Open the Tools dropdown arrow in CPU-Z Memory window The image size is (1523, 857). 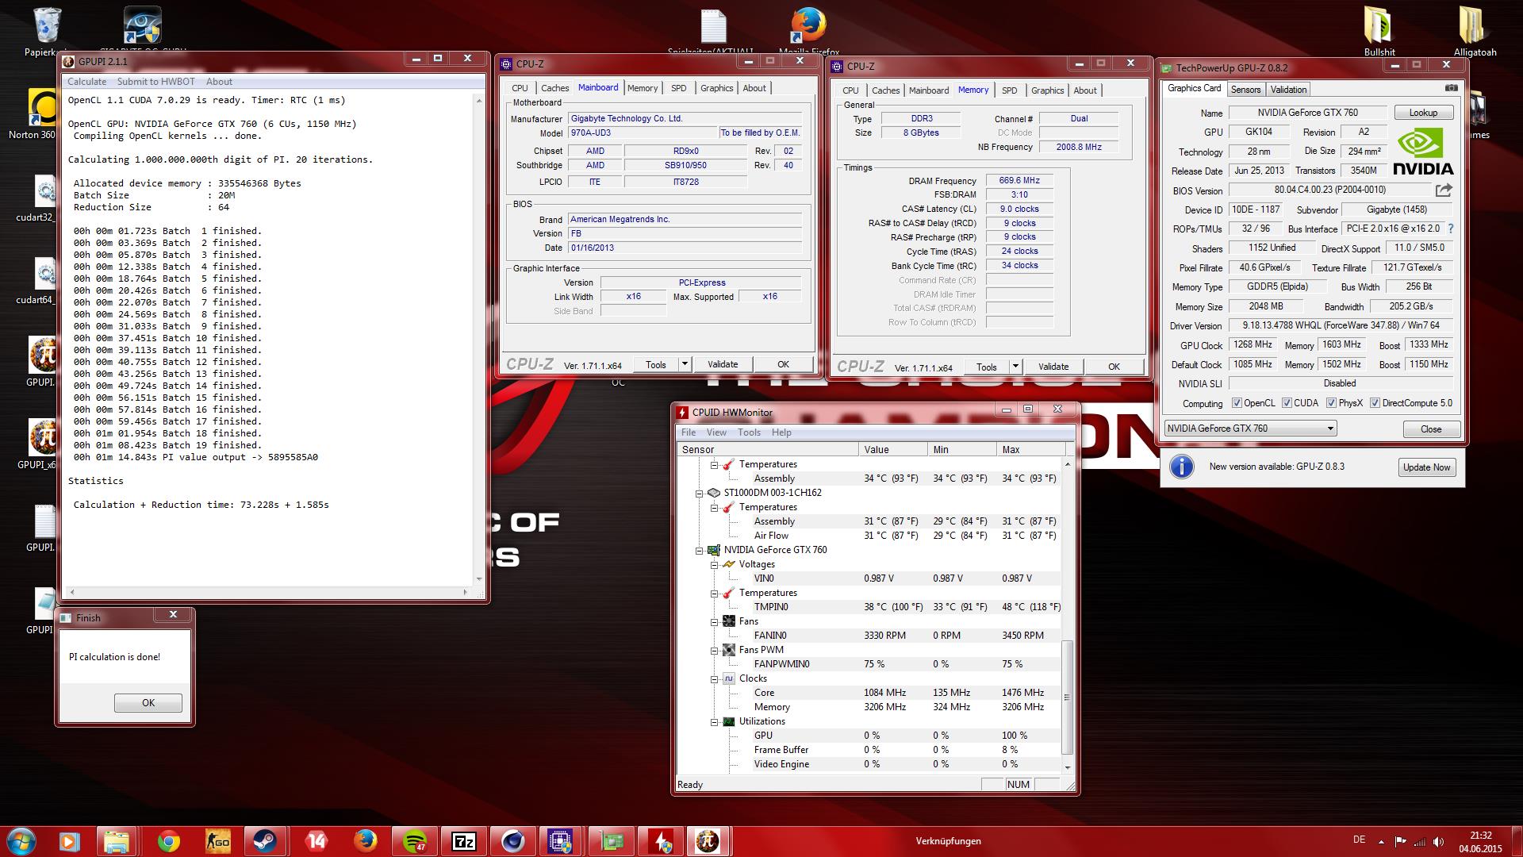[x=1015, y=367]
